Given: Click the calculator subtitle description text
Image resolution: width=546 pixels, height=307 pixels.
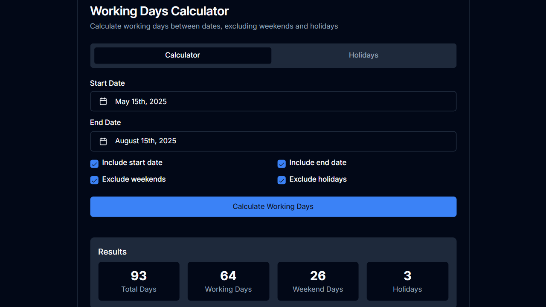Looking at the screenshot, I should (x=214, y=26).
